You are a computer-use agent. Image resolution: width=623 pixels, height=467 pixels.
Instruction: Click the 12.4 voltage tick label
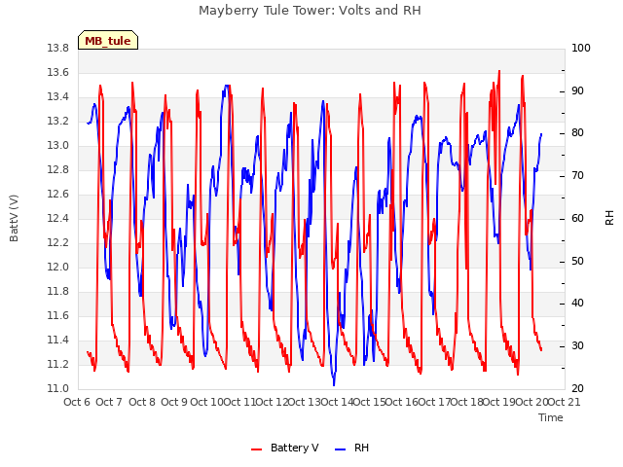(58, 218)
